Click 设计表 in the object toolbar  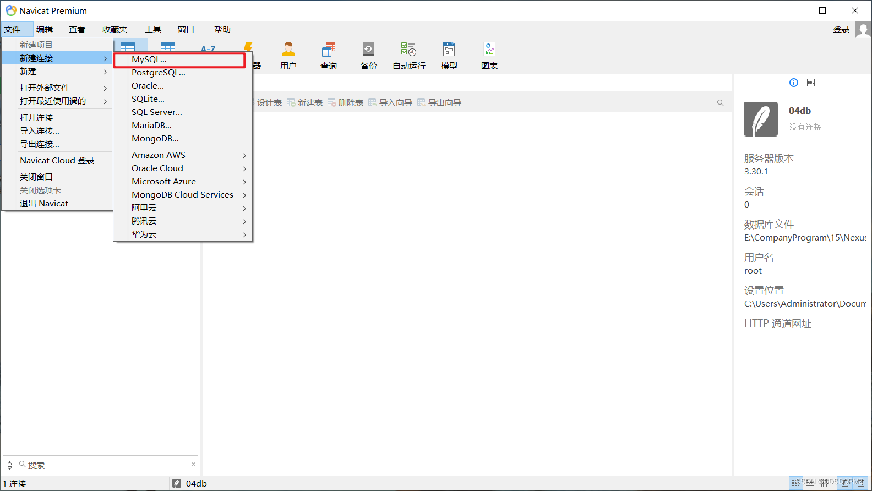click(x=269, y=103)
